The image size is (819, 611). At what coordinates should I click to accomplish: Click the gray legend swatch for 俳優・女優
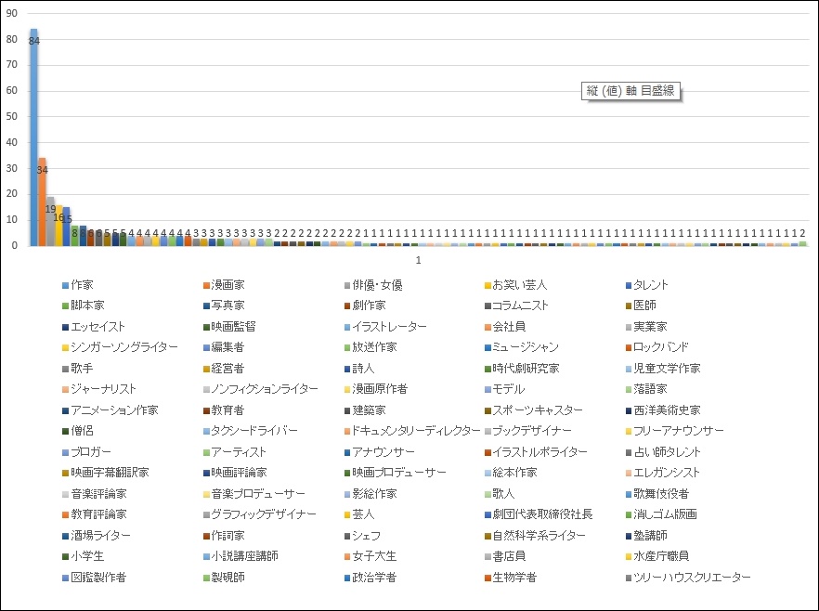347,286
